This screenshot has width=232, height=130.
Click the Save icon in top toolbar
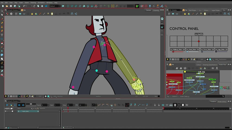tap(11, 6)
